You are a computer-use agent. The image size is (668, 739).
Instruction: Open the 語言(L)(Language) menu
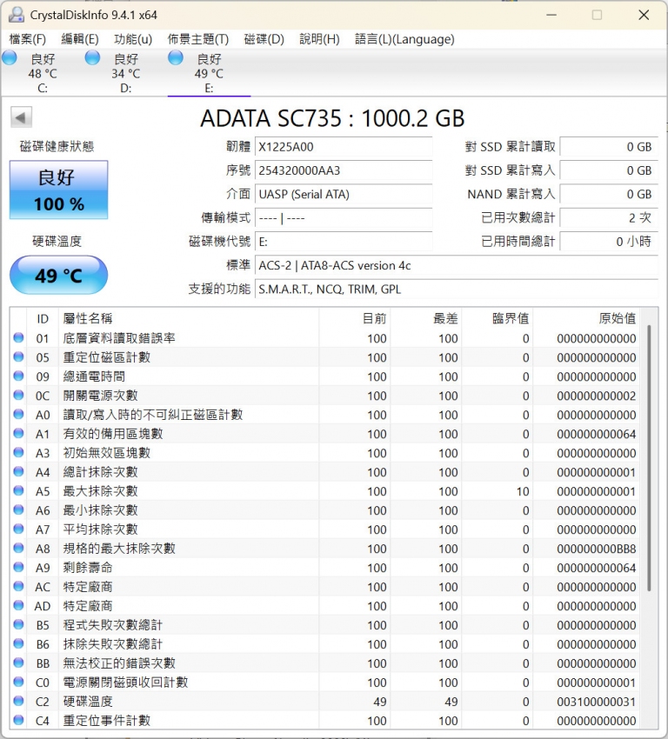(404, 39)
